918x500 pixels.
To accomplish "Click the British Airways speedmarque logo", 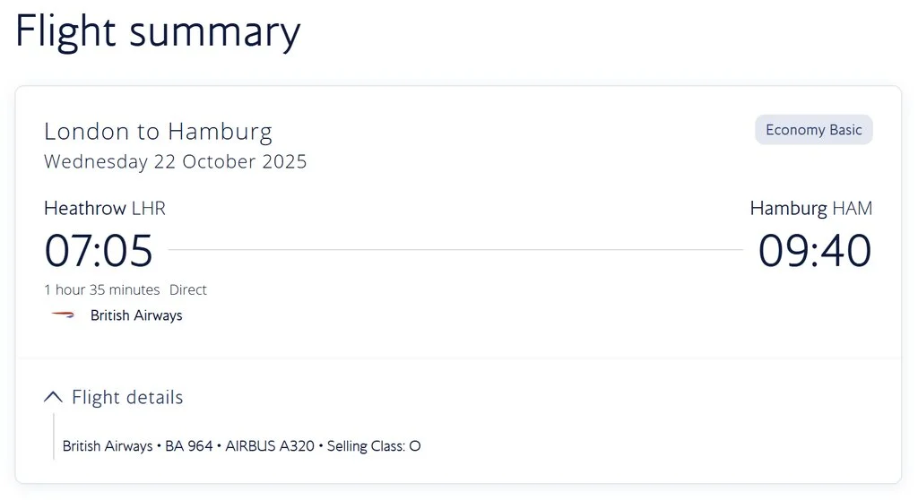I will [63, 315].
